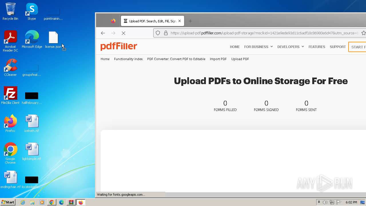Click the 6:02 PM system clock
This screenshot has height=206, width=366.
tap(351, 202)
